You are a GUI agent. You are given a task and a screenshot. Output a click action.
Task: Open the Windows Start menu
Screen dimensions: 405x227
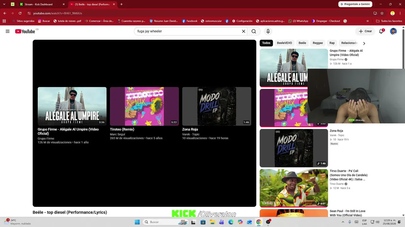[x=137, y=222]
